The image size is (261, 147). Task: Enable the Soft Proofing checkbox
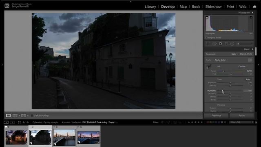coord(32,116)
